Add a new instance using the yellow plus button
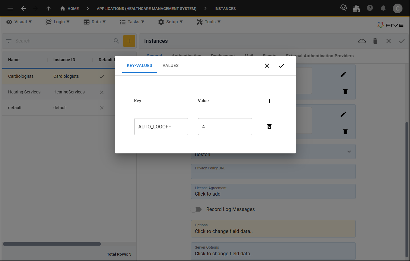Viewport: 410px width, 261px height. [x=129, y=41]
